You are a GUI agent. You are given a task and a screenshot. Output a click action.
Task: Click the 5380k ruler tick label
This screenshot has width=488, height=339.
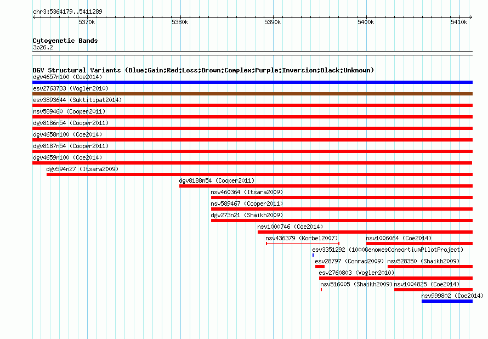point(180,22)
